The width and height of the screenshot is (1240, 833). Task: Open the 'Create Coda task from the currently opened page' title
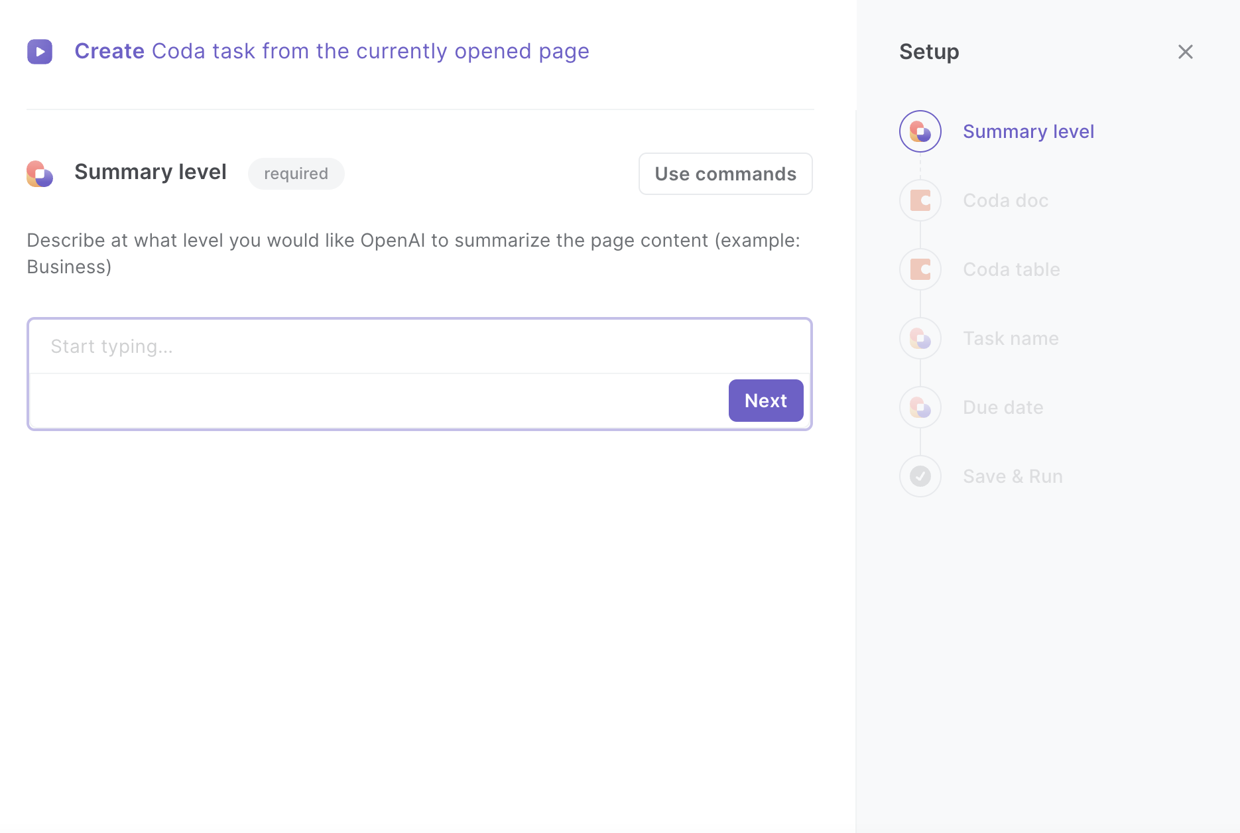332,52
